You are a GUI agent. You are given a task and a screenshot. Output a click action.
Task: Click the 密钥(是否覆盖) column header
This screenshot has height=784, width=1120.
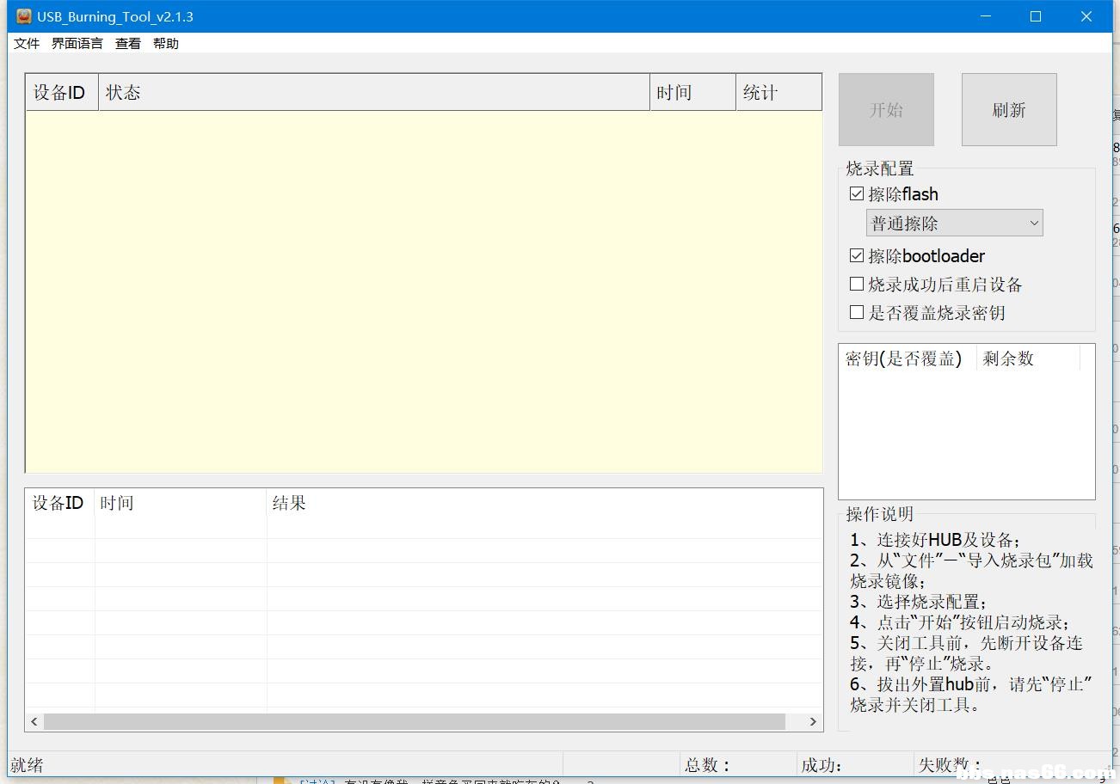[904, 358]
